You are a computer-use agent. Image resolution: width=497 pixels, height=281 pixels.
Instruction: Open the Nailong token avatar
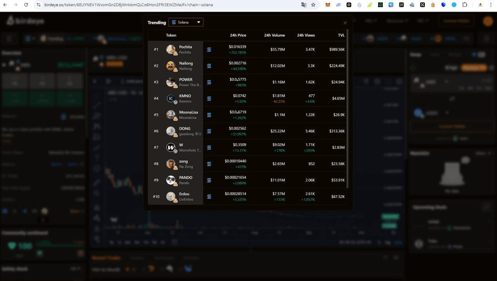point(171,66)
